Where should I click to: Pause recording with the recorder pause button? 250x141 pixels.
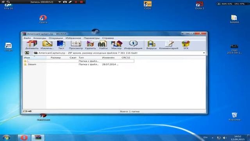tap(76, 2)
